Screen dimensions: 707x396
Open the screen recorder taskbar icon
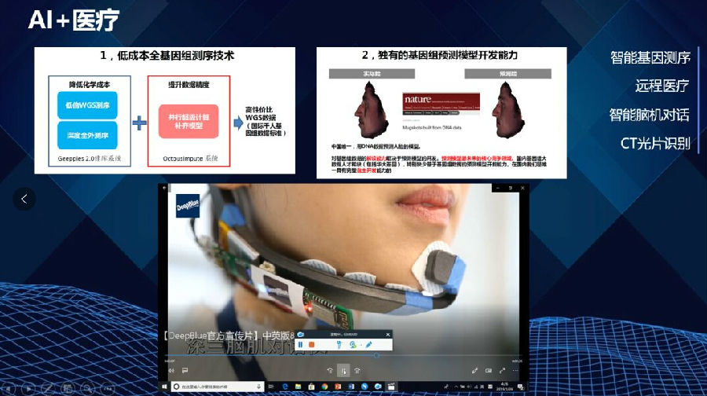(x=378, y=387)
